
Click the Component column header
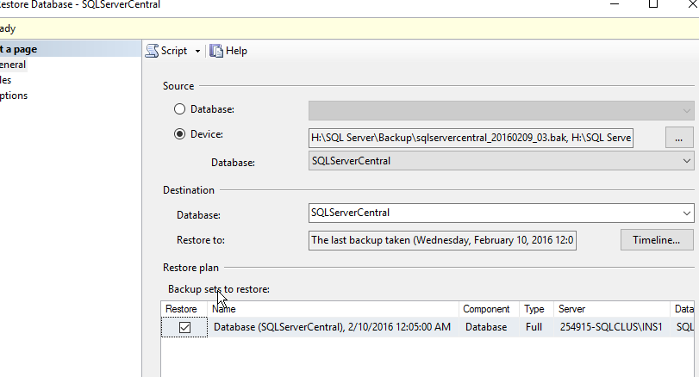(489, 309)
